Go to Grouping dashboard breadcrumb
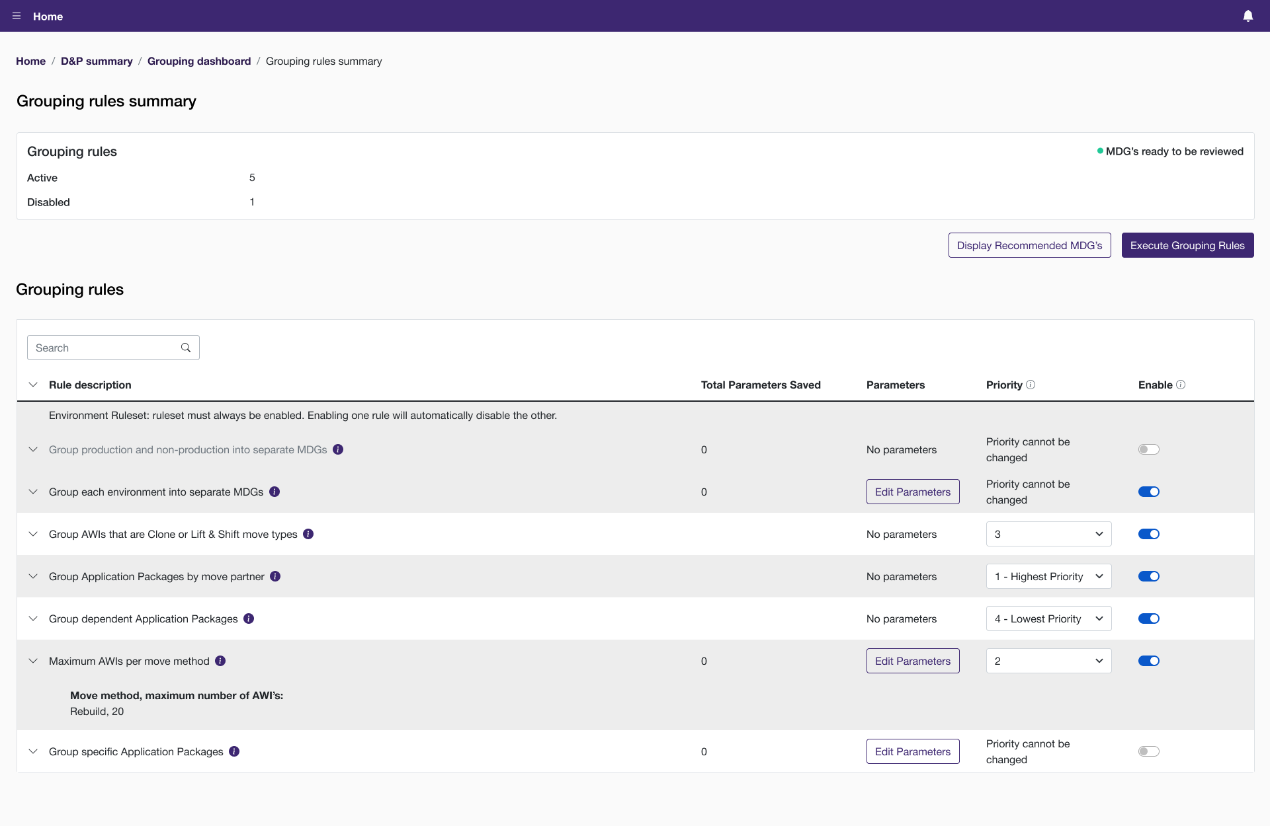1270x826 pixels. [x=199, y=61]
